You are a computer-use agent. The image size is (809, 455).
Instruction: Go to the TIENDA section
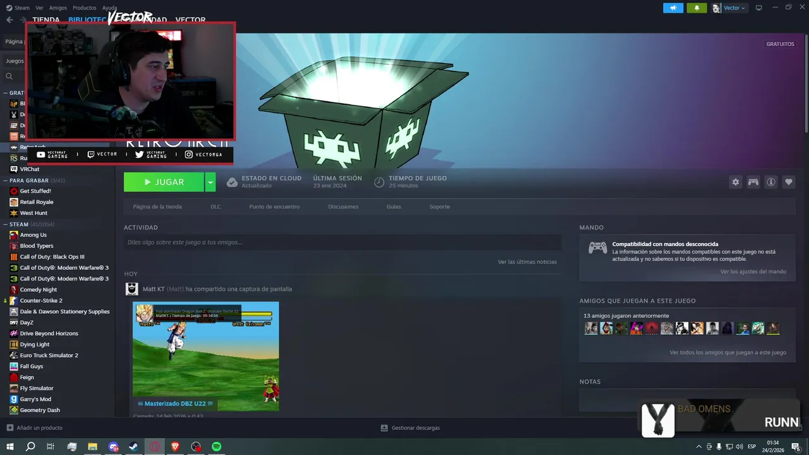[46, 20]
